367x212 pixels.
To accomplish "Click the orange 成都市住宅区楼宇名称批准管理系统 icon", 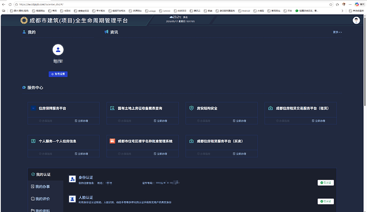I will pos(112,141).
